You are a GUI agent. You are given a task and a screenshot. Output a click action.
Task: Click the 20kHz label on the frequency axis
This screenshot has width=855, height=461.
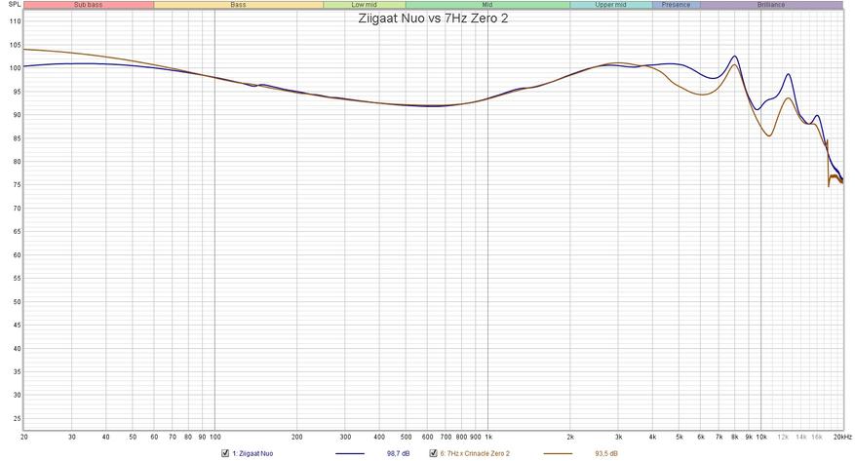click(x=842, y=437)
